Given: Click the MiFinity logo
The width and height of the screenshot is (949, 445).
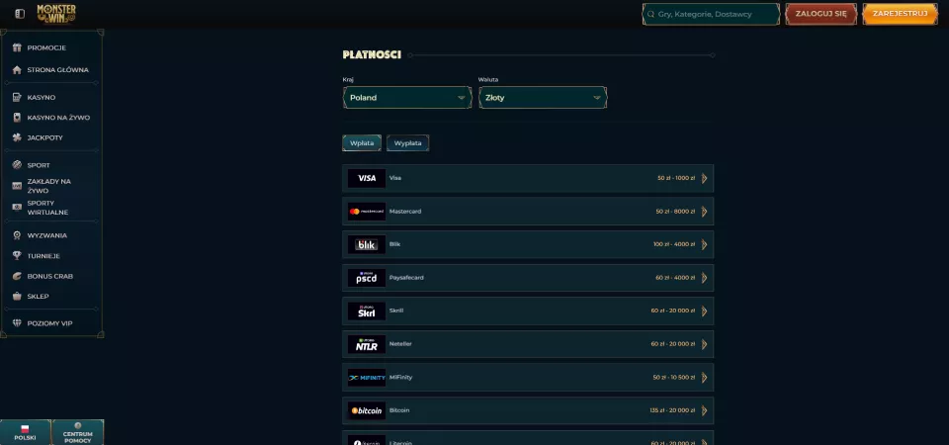Looking at the screenshot, I should (x=366, y=377).
